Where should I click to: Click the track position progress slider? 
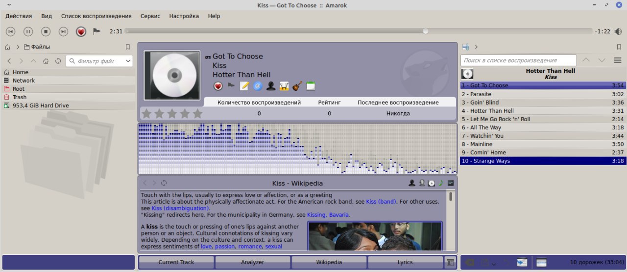point(358,31)
